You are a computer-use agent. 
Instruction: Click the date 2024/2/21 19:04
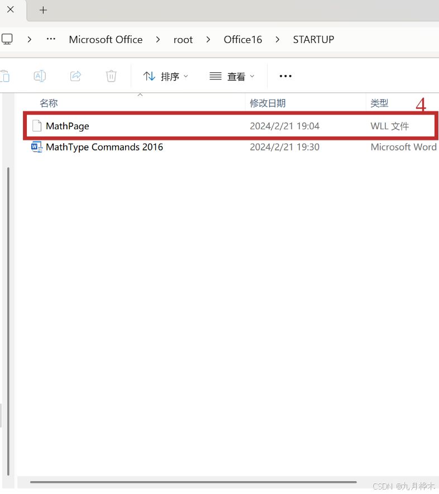[x=285, y=126]
